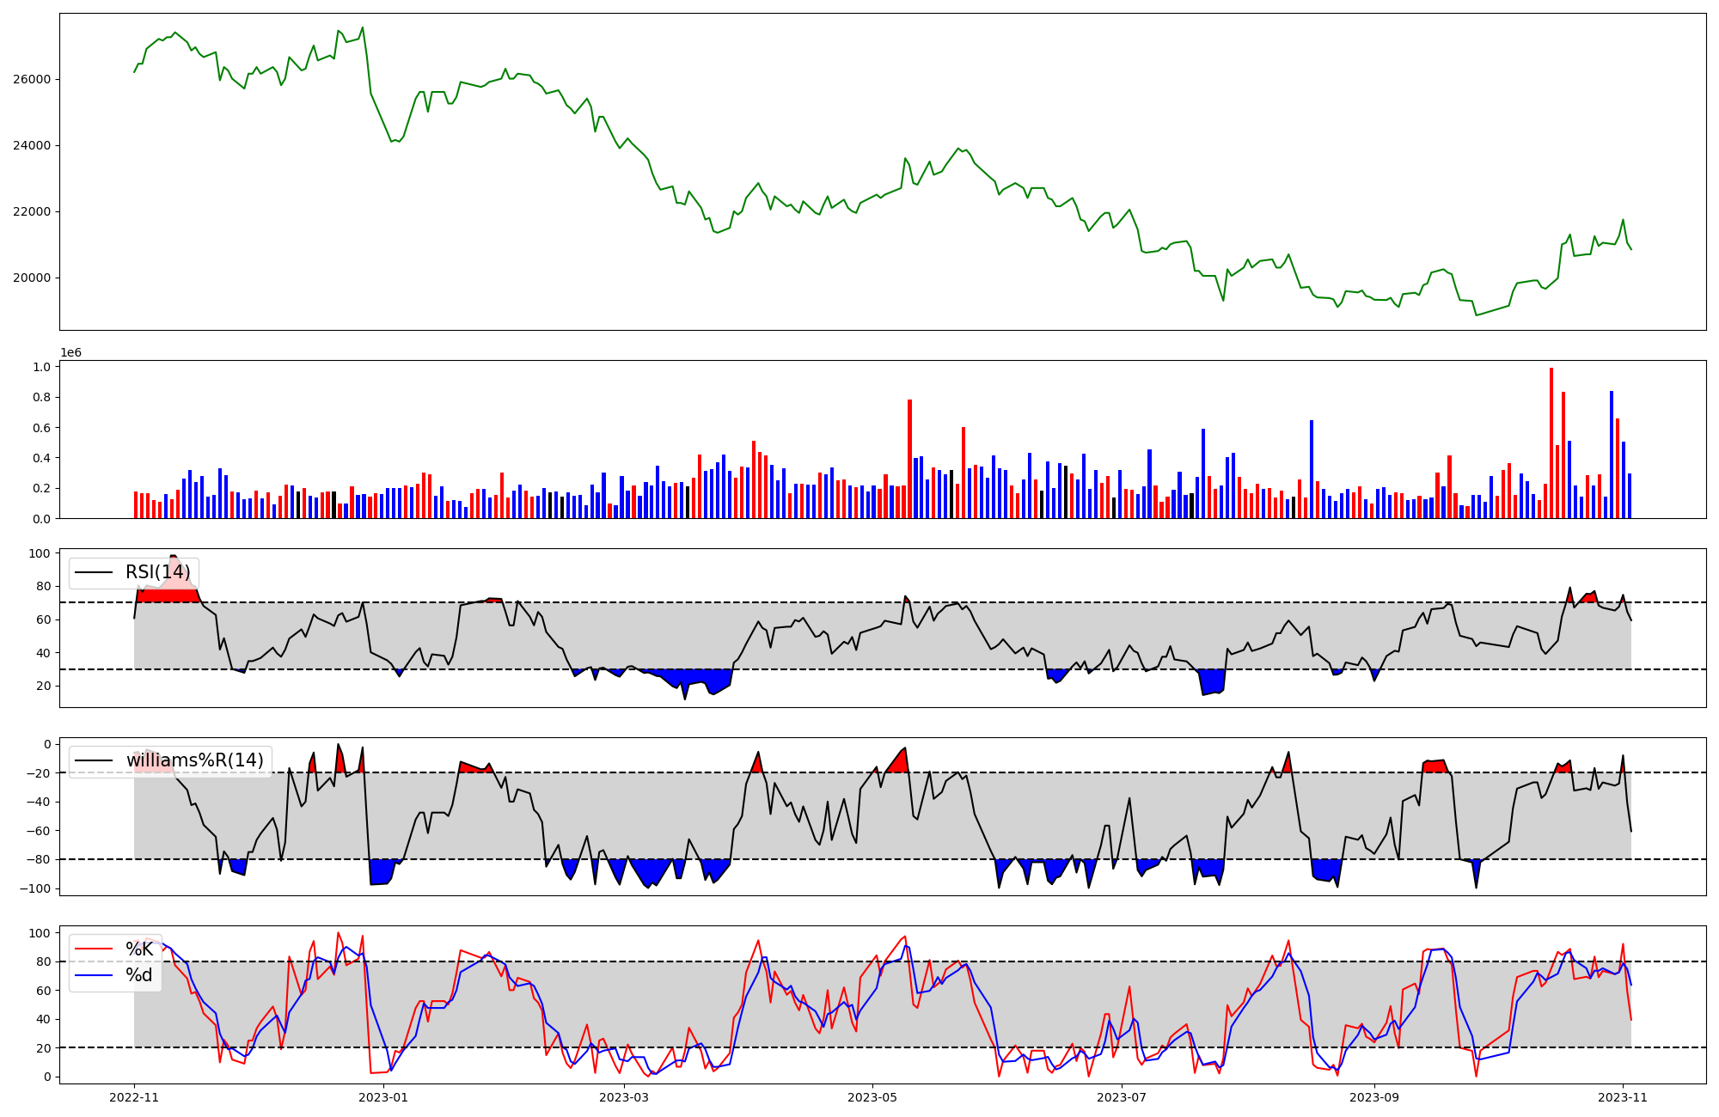Click the black RSI legend line swatch
1719x1117 pixels.
95,572
